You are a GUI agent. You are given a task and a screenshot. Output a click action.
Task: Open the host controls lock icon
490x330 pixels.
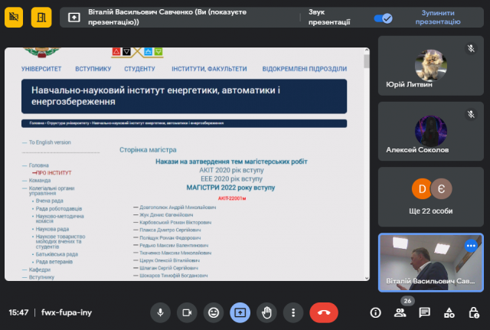click(474, 312)
